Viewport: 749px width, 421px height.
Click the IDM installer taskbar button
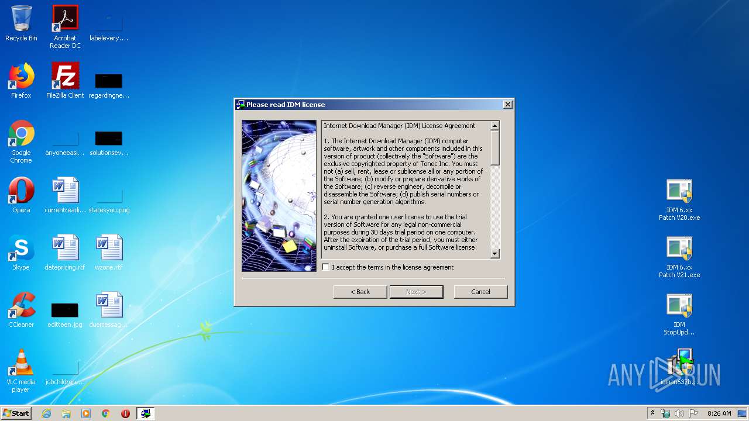point(145,413)
